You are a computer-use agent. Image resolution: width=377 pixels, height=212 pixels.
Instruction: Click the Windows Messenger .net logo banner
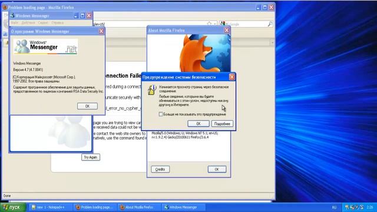coord(46,47)
